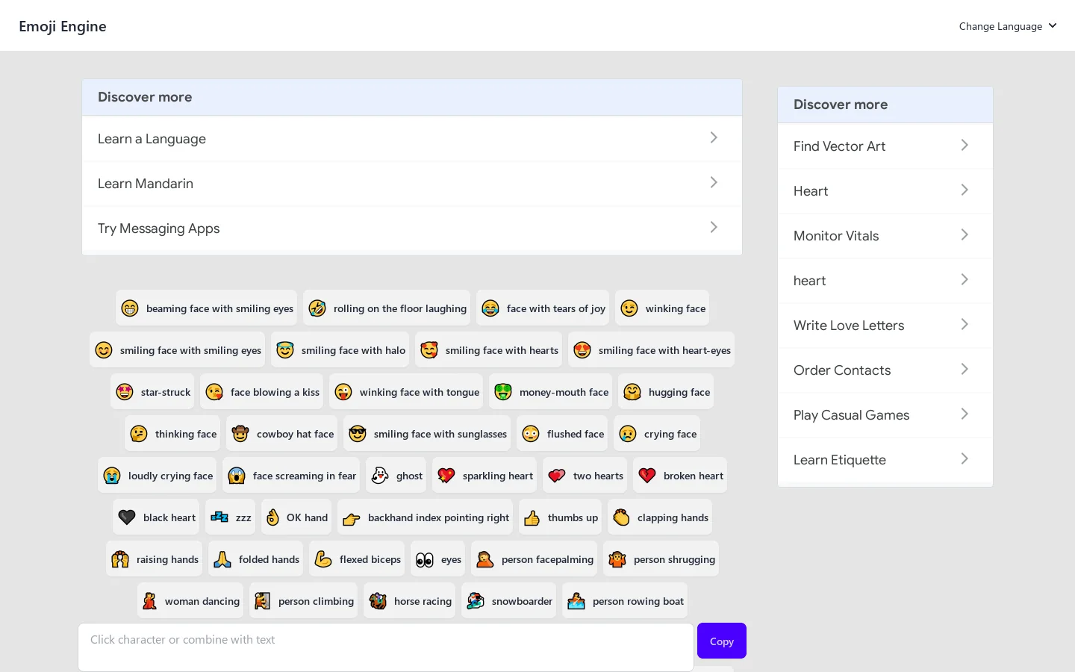
Task: Open the Change Language dropdown
Action: [1008, 26]
